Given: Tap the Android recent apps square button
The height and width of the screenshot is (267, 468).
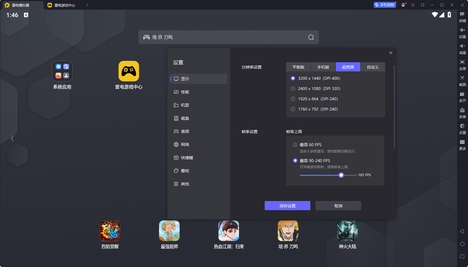Looking at the screenshot, I should click(x=462, y=256).
